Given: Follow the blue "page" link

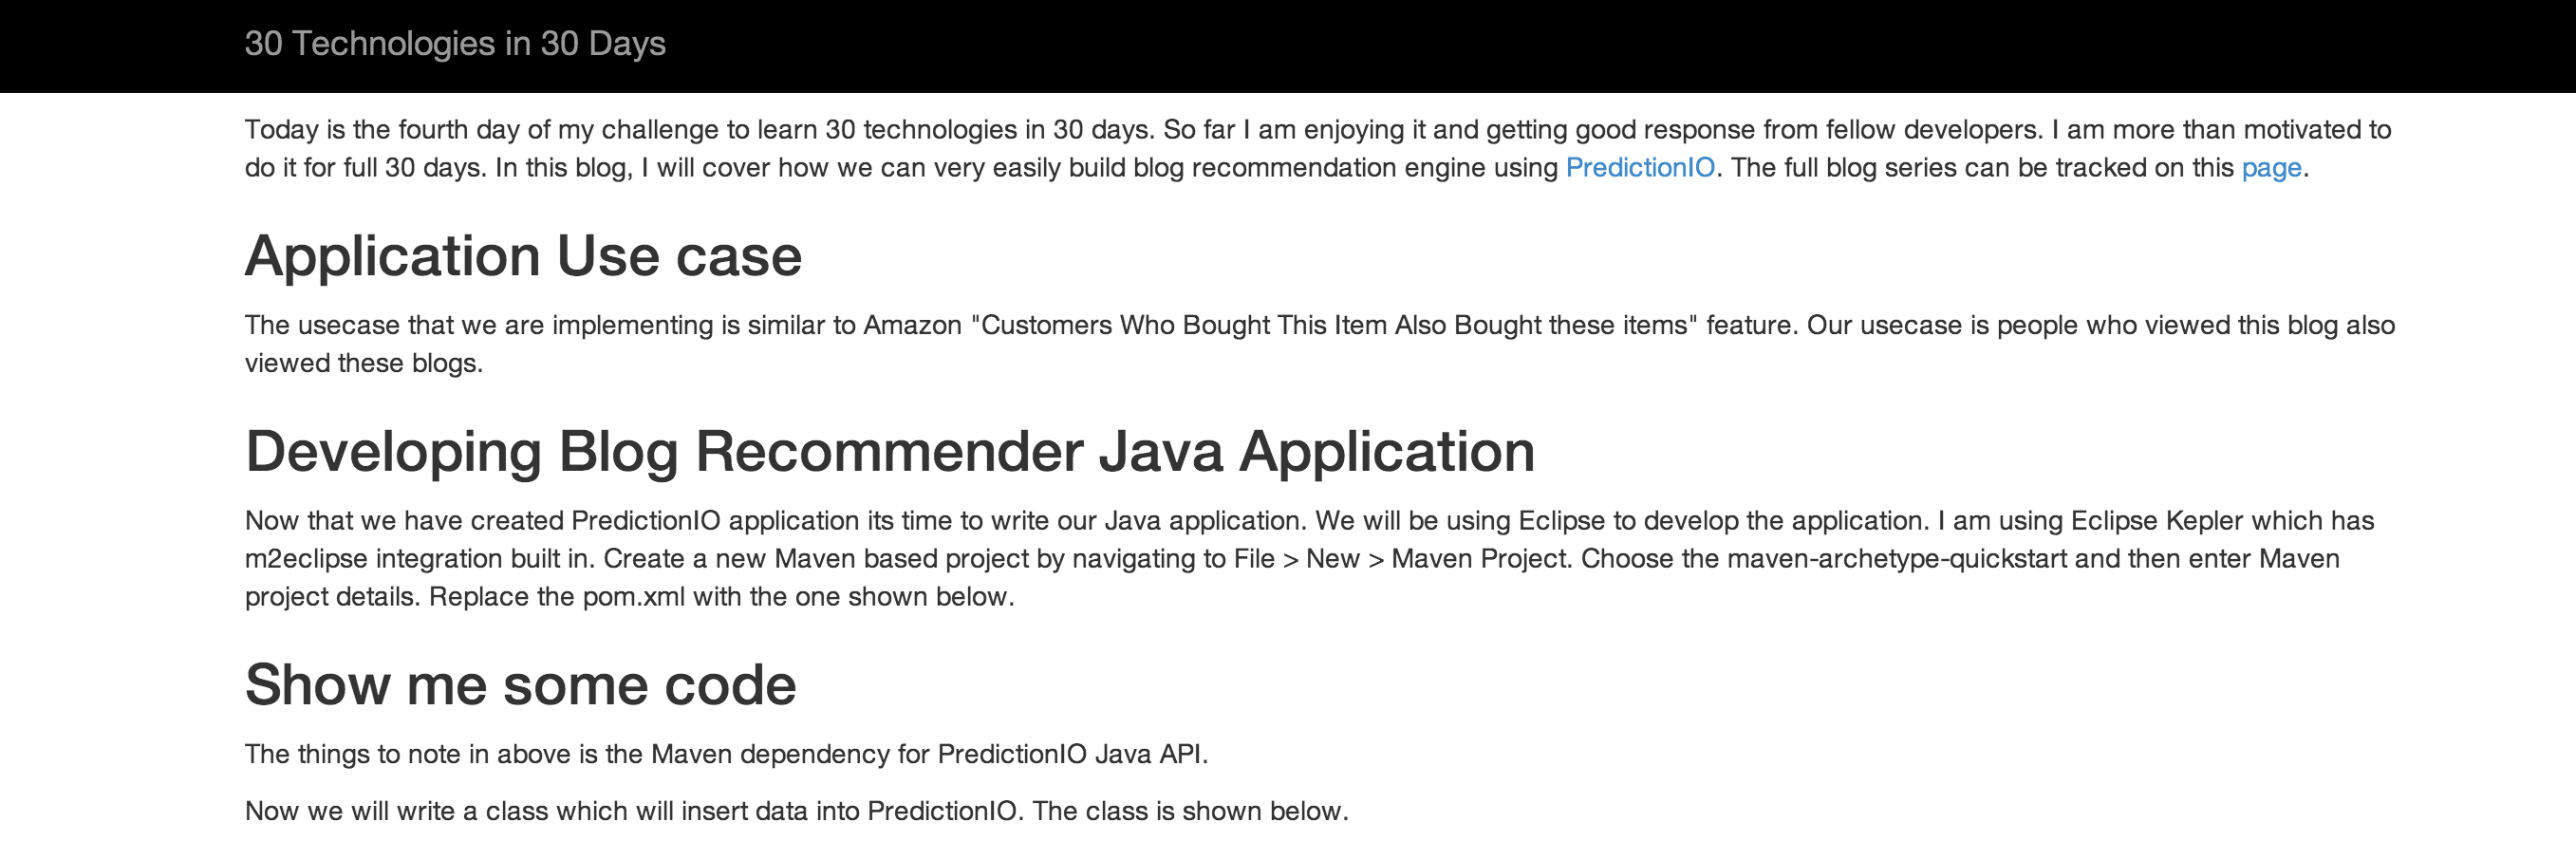Looking at the screenshot, I should pyautogui.click(x=2271, y=168).
